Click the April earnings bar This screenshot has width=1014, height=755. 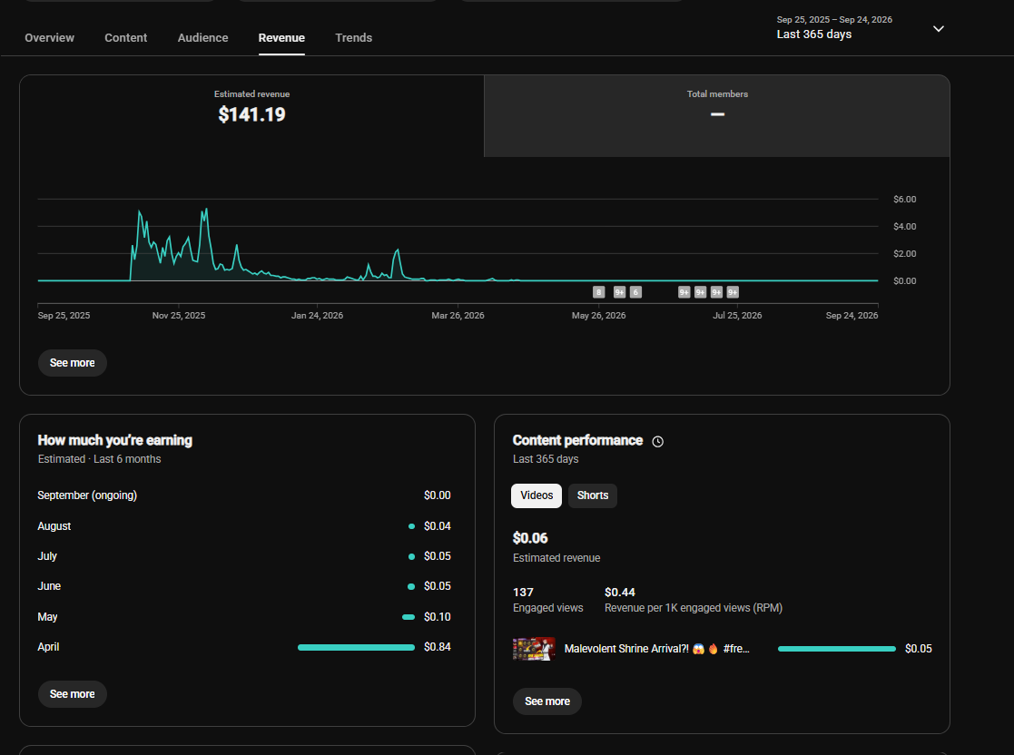point(357,647)
